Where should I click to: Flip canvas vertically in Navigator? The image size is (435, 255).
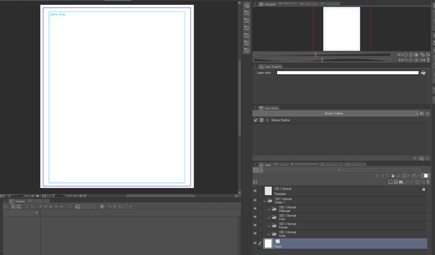click(x=428, y=60)
